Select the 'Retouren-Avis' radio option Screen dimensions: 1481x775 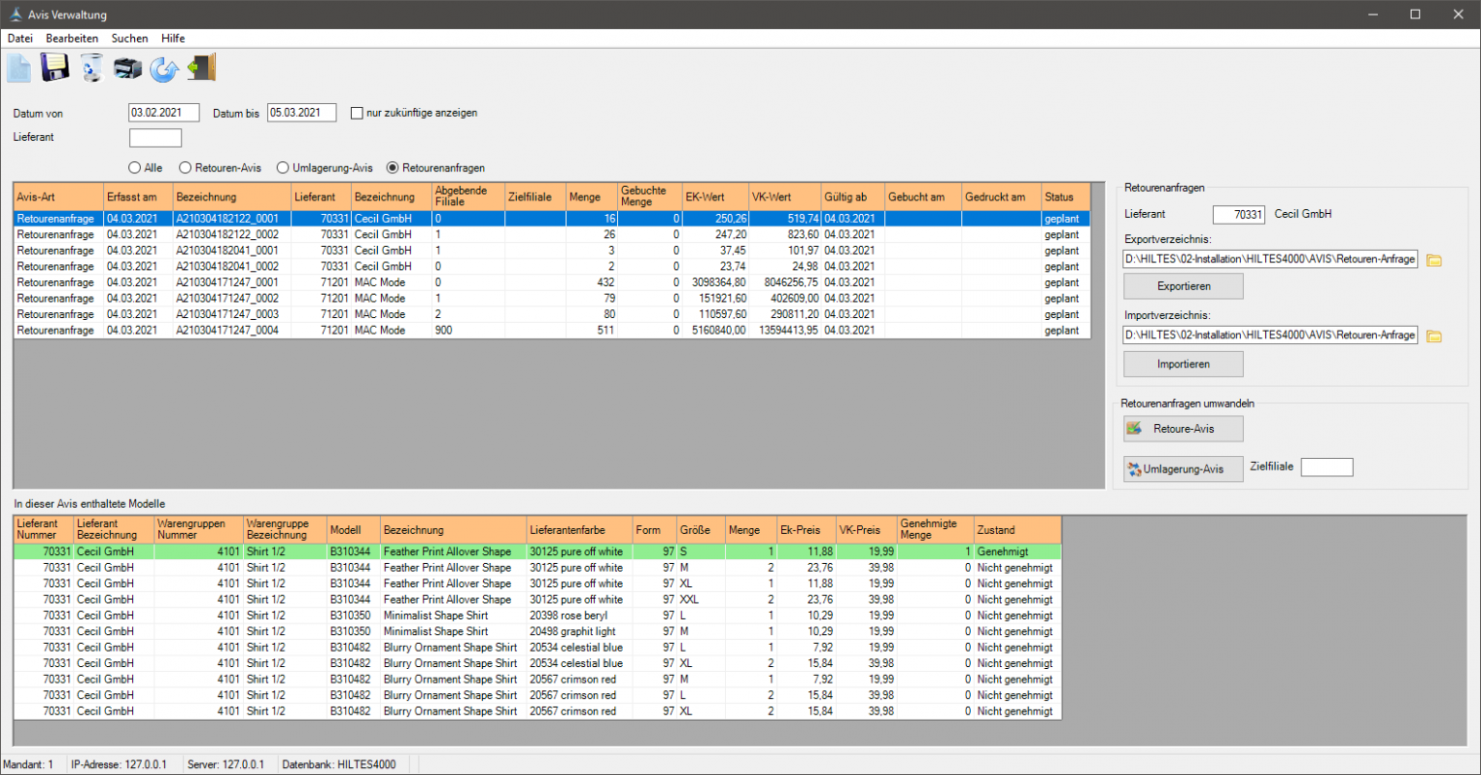point(186,168)
